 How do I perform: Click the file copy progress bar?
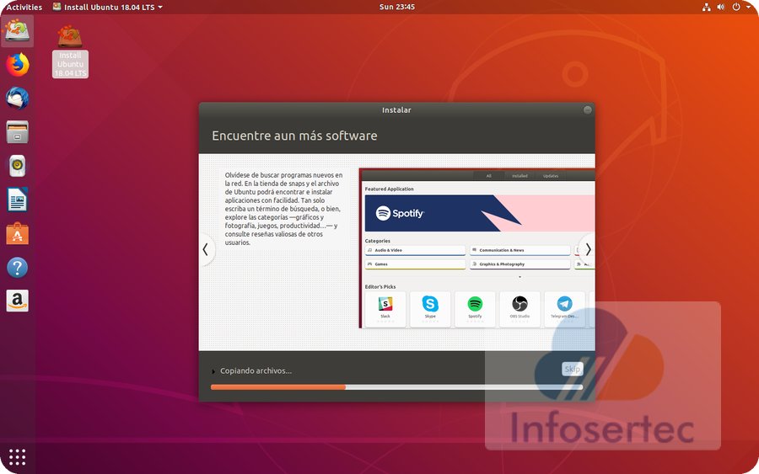[396, 387]
